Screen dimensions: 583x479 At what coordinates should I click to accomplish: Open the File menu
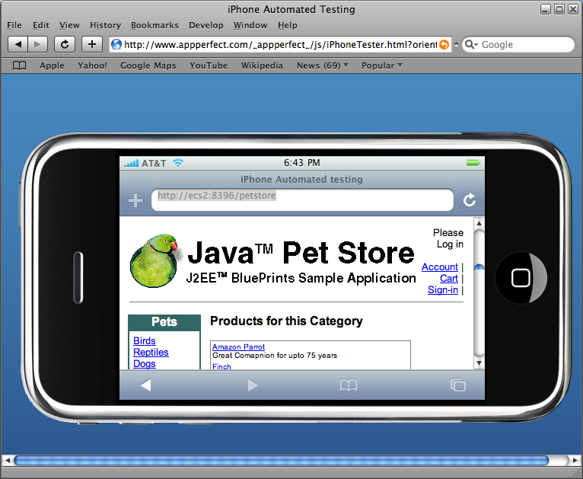(x=14, y=25)
